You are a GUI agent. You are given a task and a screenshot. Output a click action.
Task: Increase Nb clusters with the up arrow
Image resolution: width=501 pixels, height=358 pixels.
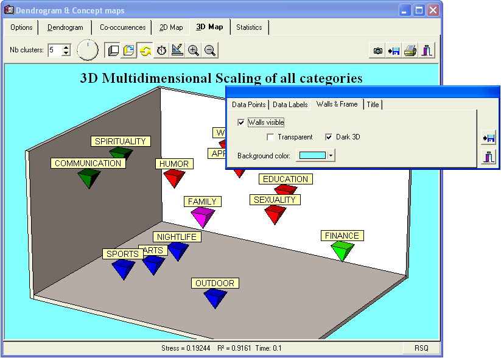tap(66, 47)
